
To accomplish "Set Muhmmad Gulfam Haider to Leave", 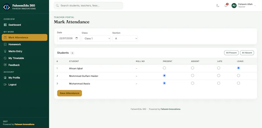I will point(238,76).
